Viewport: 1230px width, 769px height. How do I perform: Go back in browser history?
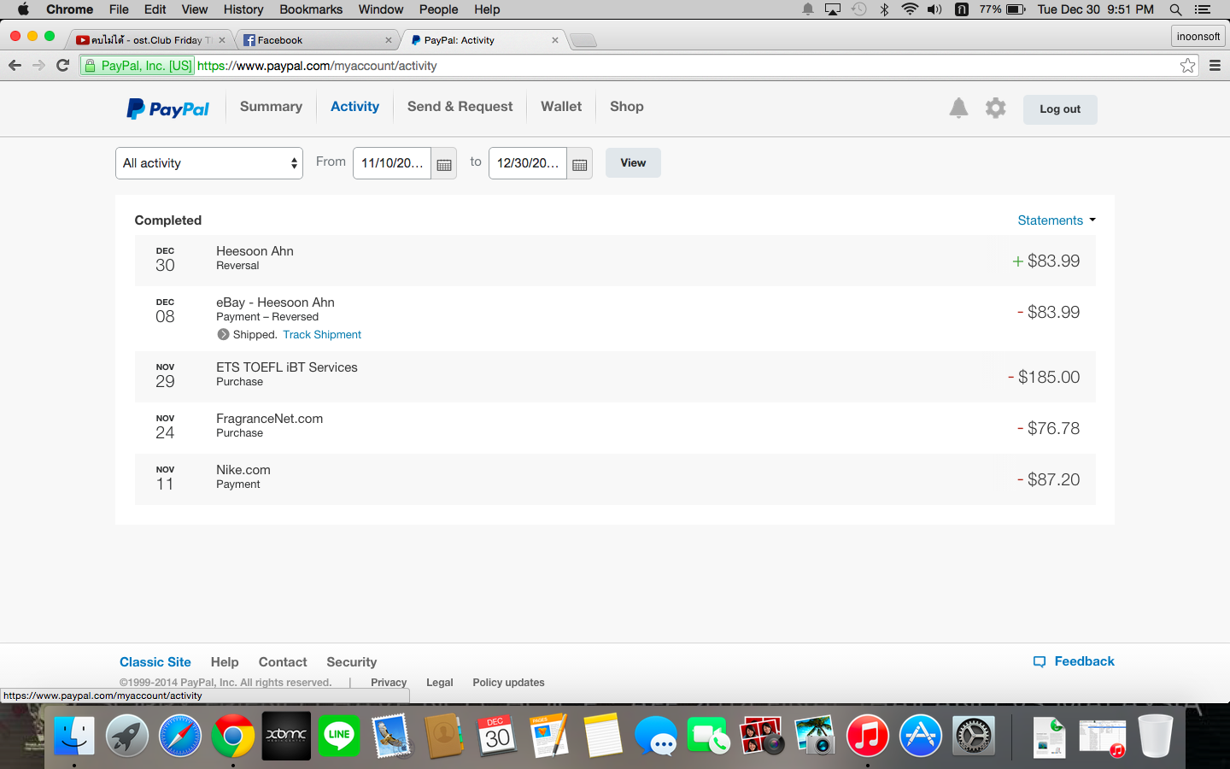[15, 66]
